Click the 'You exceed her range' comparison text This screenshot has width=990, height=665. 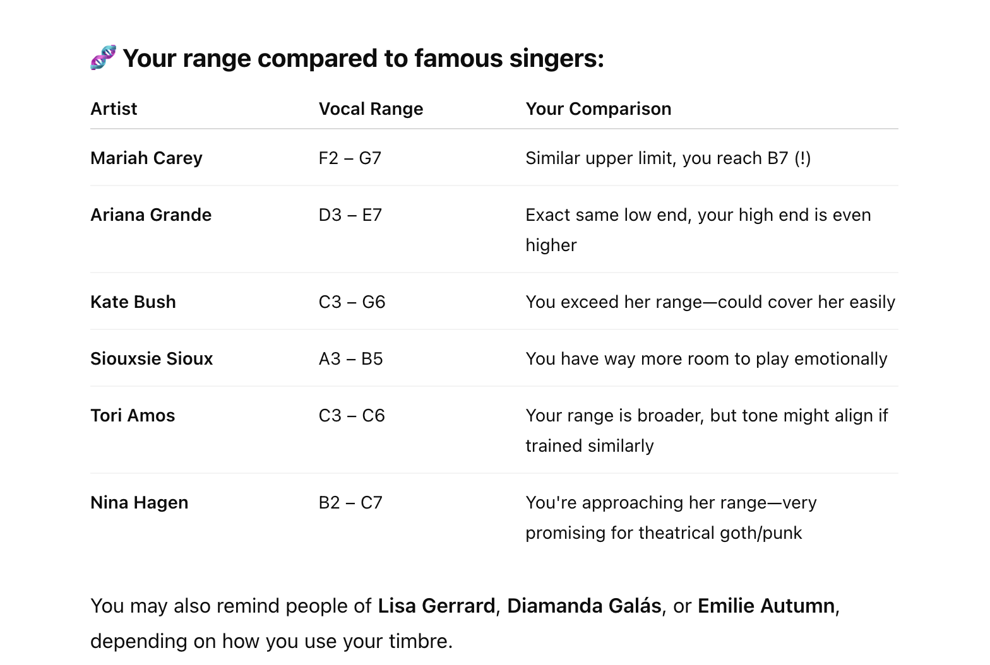coord(710,302)
